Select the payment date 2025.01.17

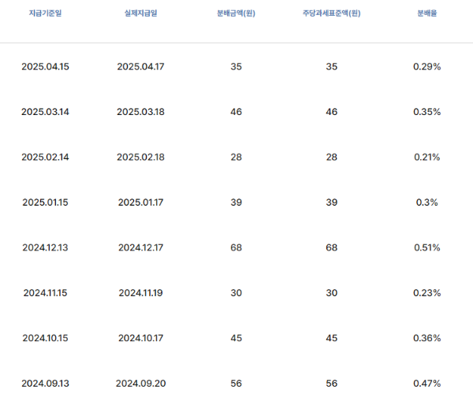pyautogui.click(x=141, y=202)
